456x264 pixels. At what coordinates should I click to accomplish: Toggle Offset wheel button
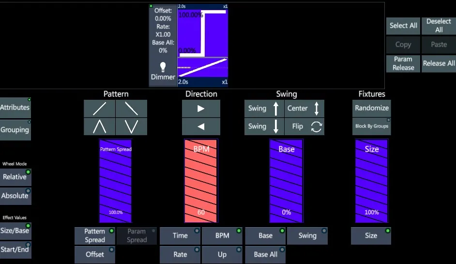click(x=95, y=255)
